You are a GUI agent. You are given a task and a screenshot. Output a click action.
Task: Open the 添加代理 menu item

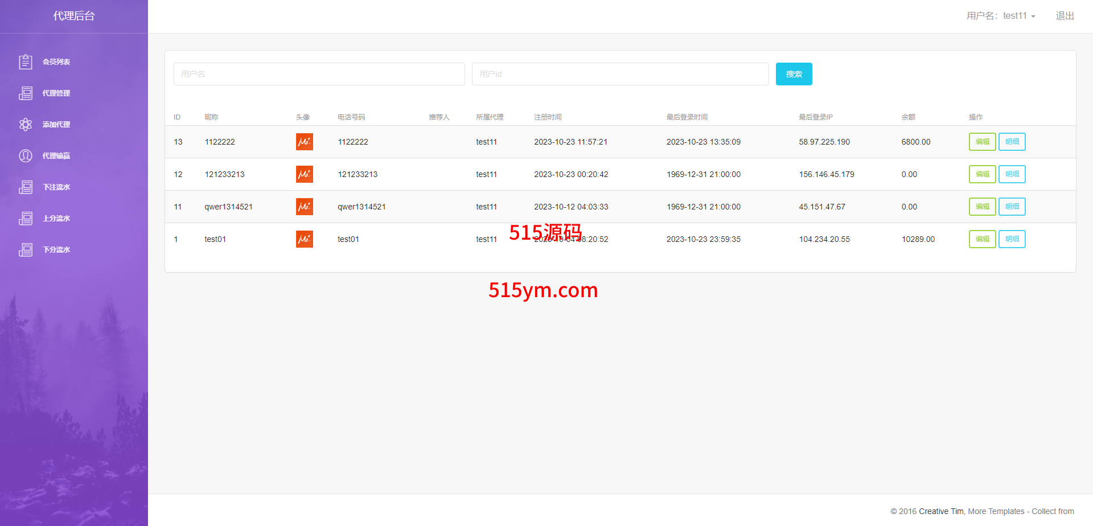56,124
